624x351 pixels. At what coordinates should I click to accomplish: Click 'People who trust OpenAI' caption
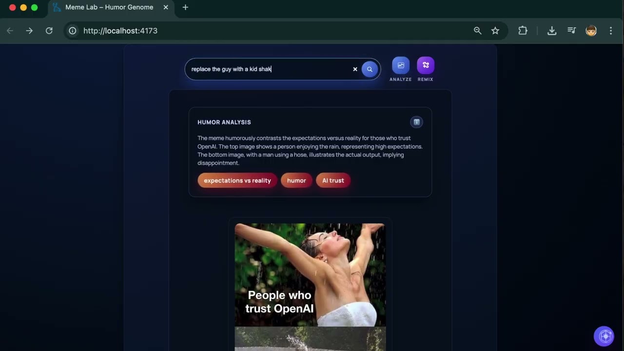(x=279, y=302)
